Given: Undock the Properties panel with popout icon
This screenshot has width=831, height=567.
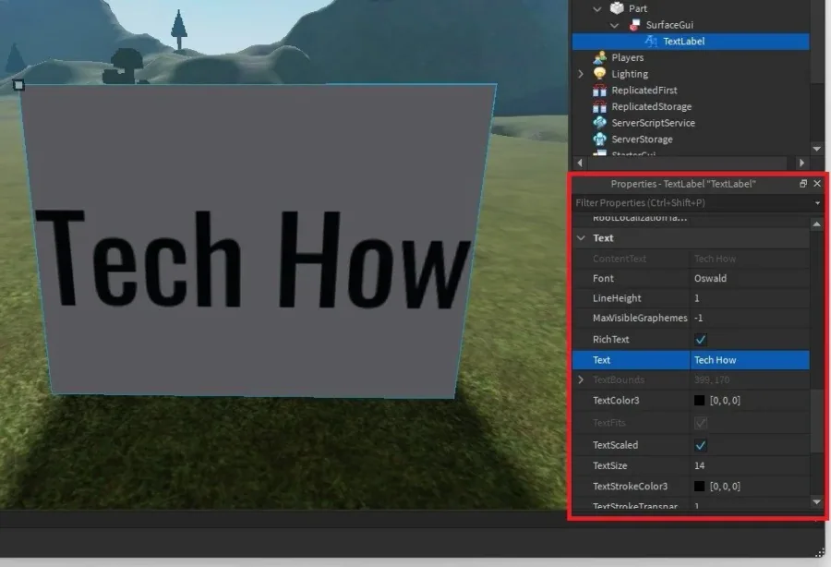Looking at the screenshot, I should (x=803, y=184).
